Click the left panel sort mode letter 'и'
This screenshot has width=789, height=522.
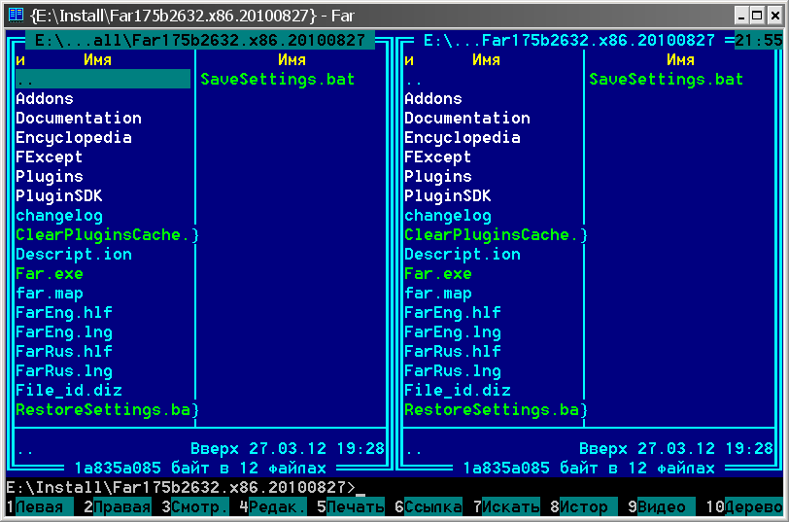click(20, 60)
